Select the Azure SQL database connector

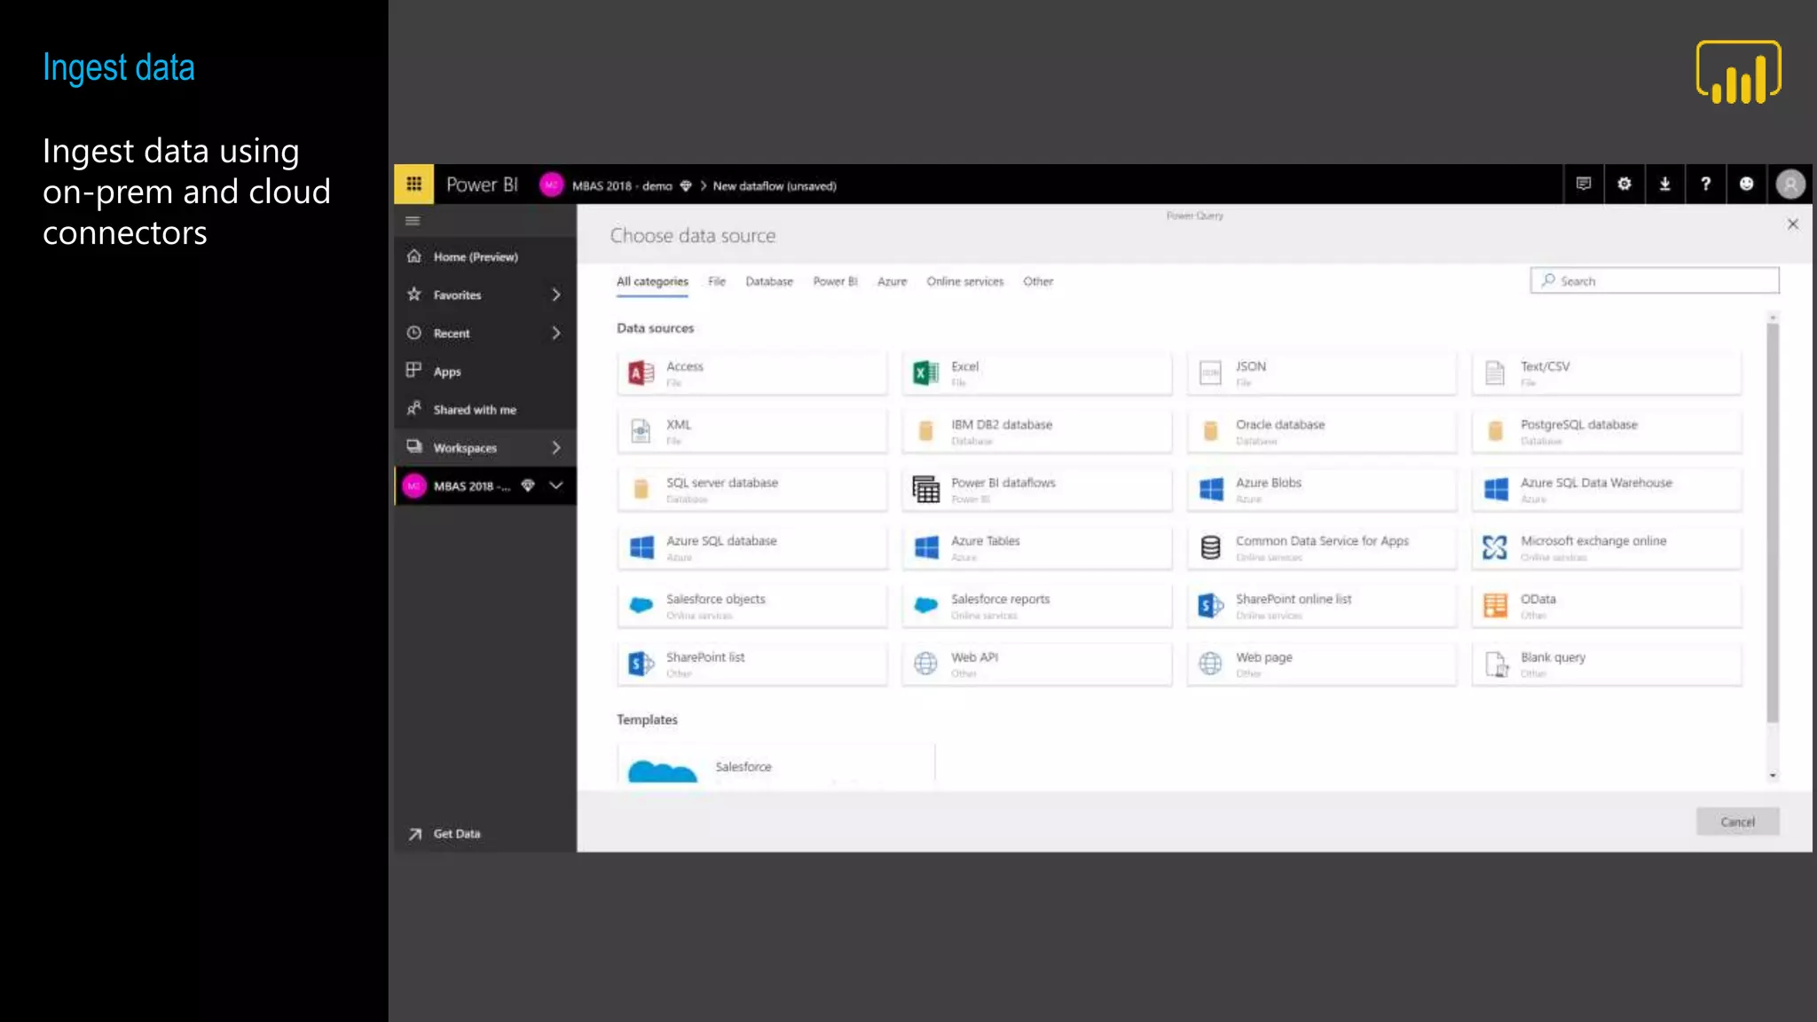pyautogui.click(x=752, y=547)
